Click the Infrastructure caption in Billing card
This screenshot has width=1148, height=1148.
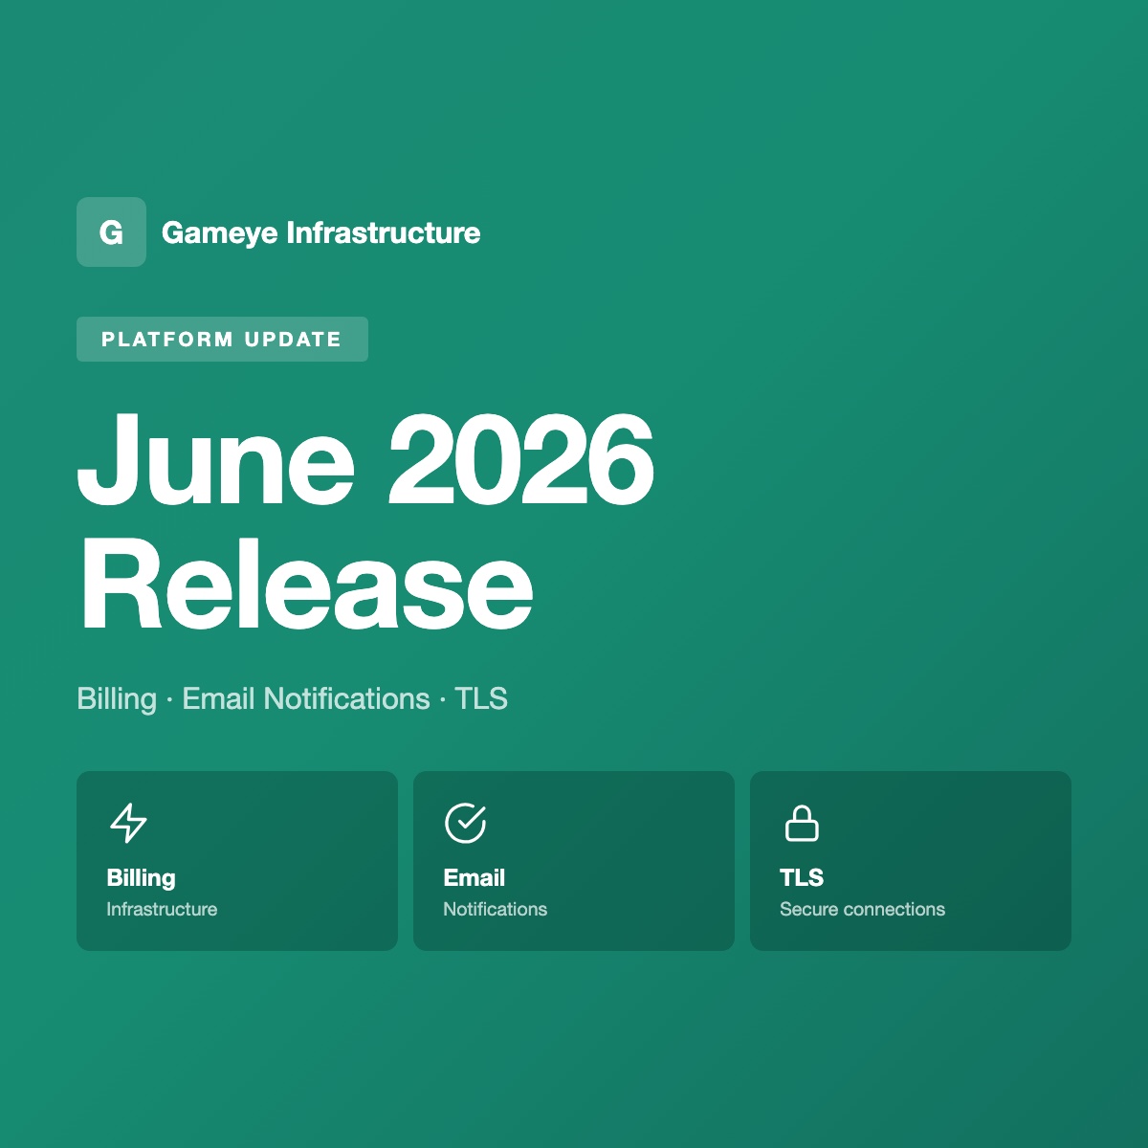[x=162, y=909]
